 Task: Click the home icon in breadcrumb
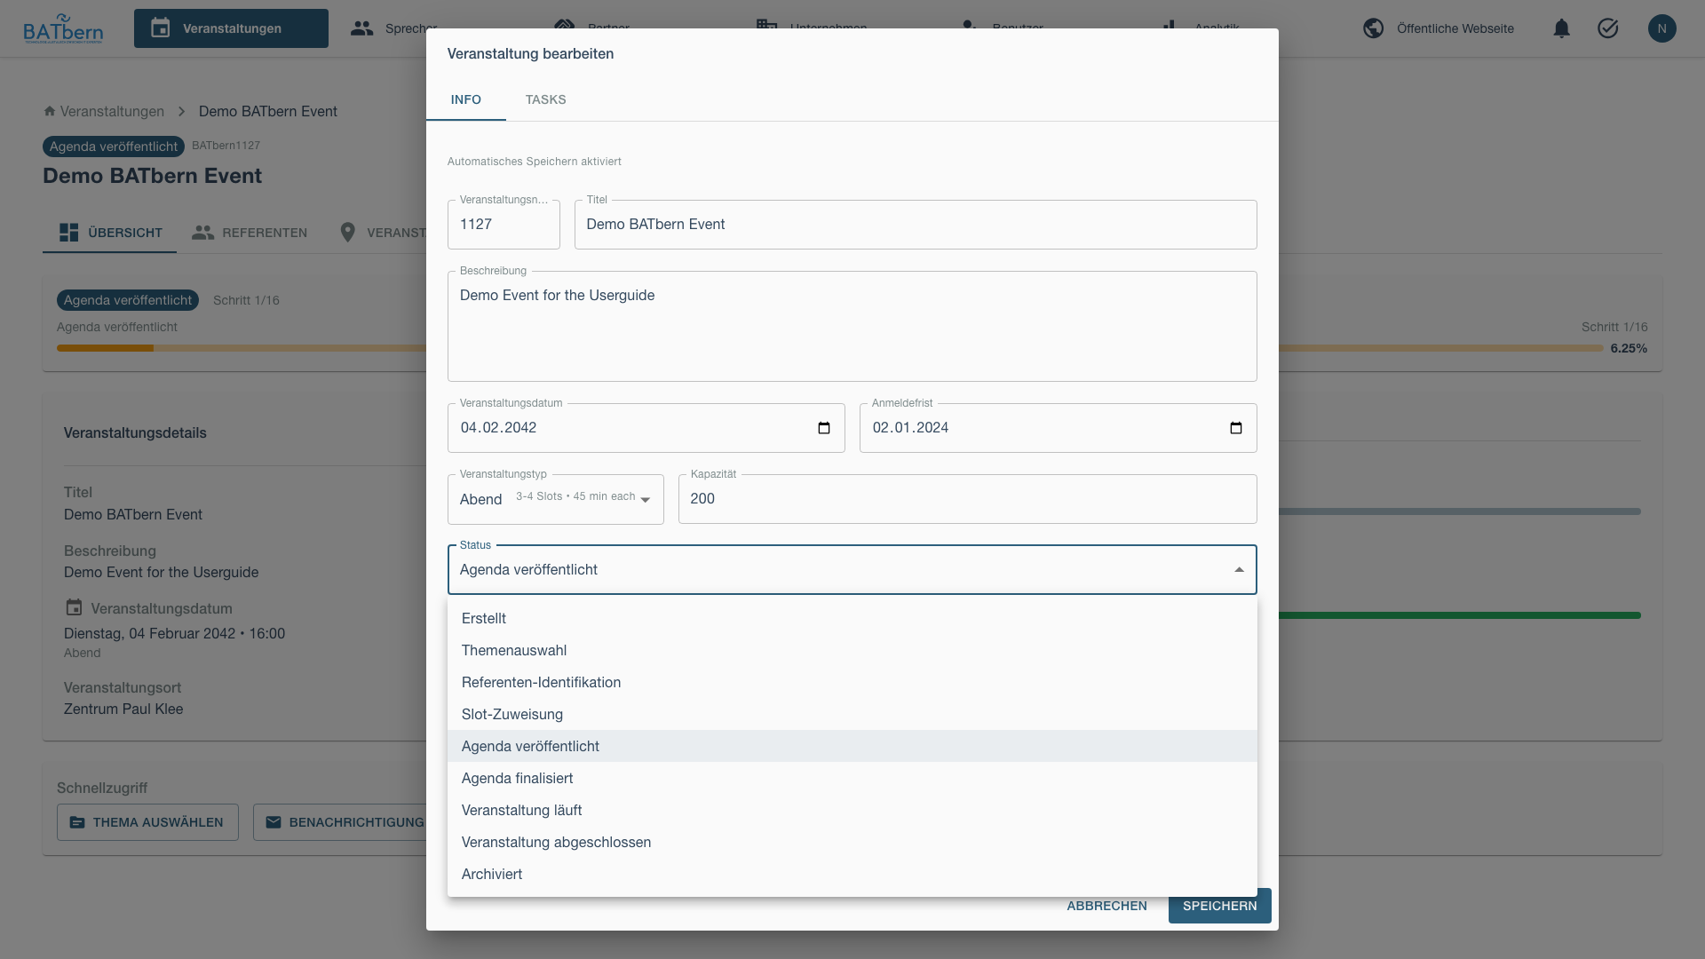50,111
